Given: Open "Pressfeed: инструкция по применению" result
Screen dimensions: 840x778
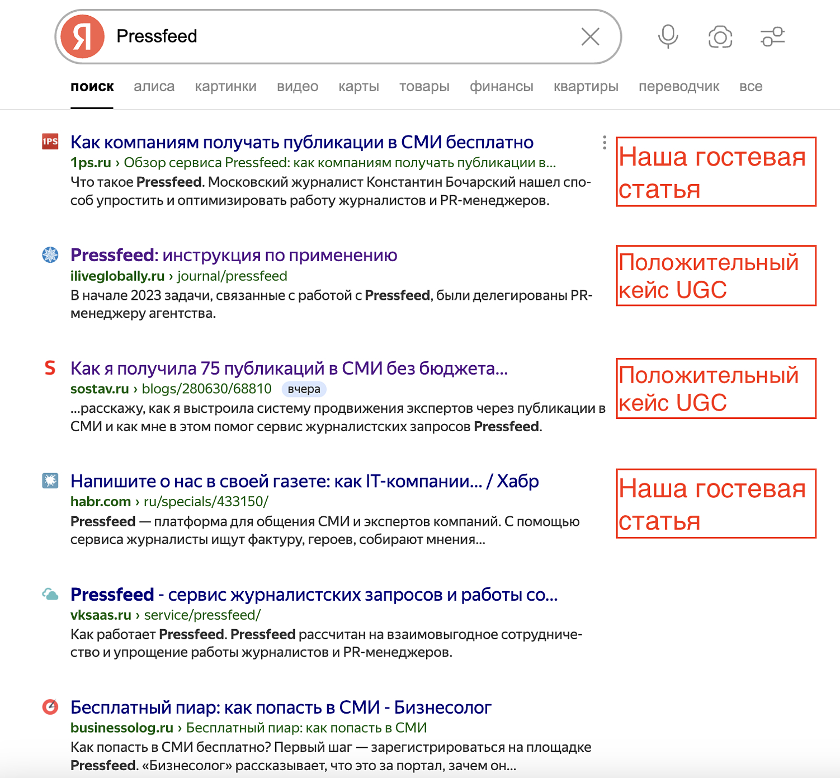Looking at the screenshot, I should [234, 255].
